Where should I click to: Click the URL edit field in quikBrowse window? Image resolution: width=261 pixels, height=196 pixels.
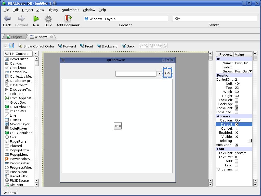pos(136,74)
